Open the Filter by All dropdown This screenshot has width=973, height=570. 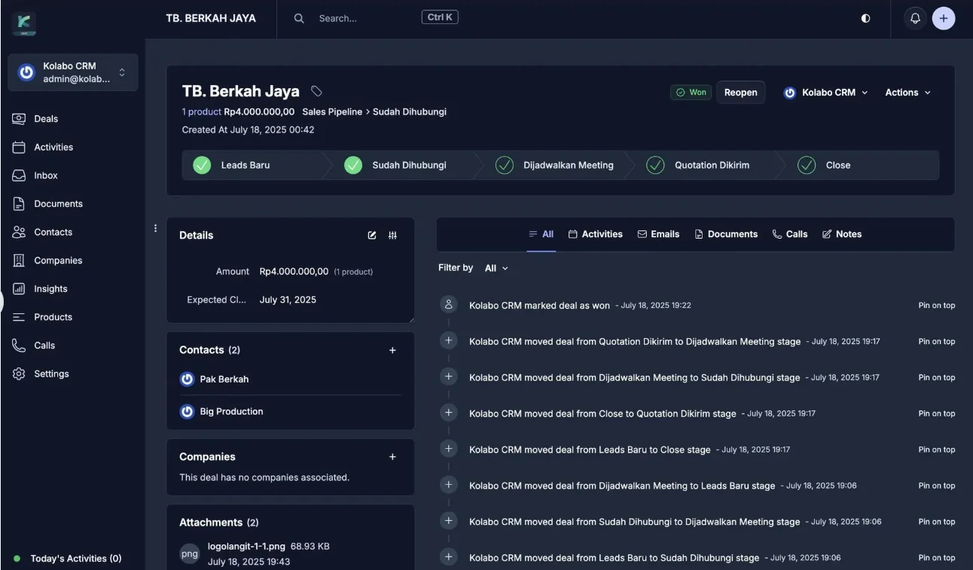496,268
